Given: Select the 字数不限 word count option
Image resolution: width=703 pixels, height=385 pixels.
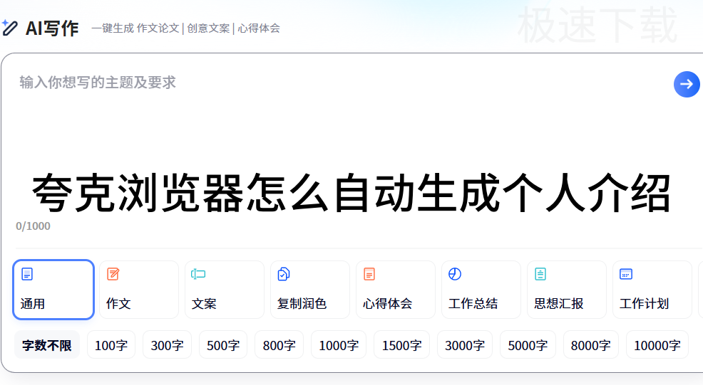Looking at the screenshot, I should click(x=47, y=344).
